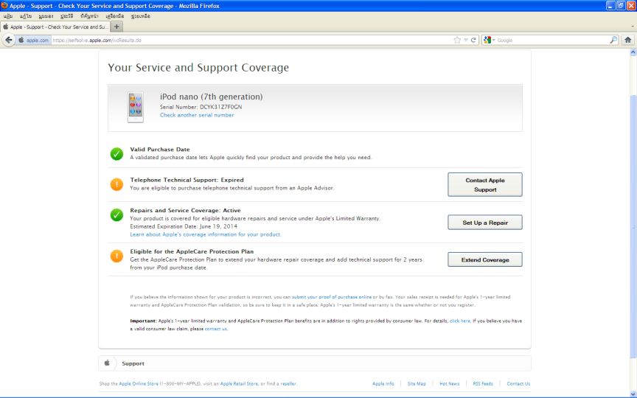Click the iPod nano product image

pyautogui.click(x=135, y=108)
